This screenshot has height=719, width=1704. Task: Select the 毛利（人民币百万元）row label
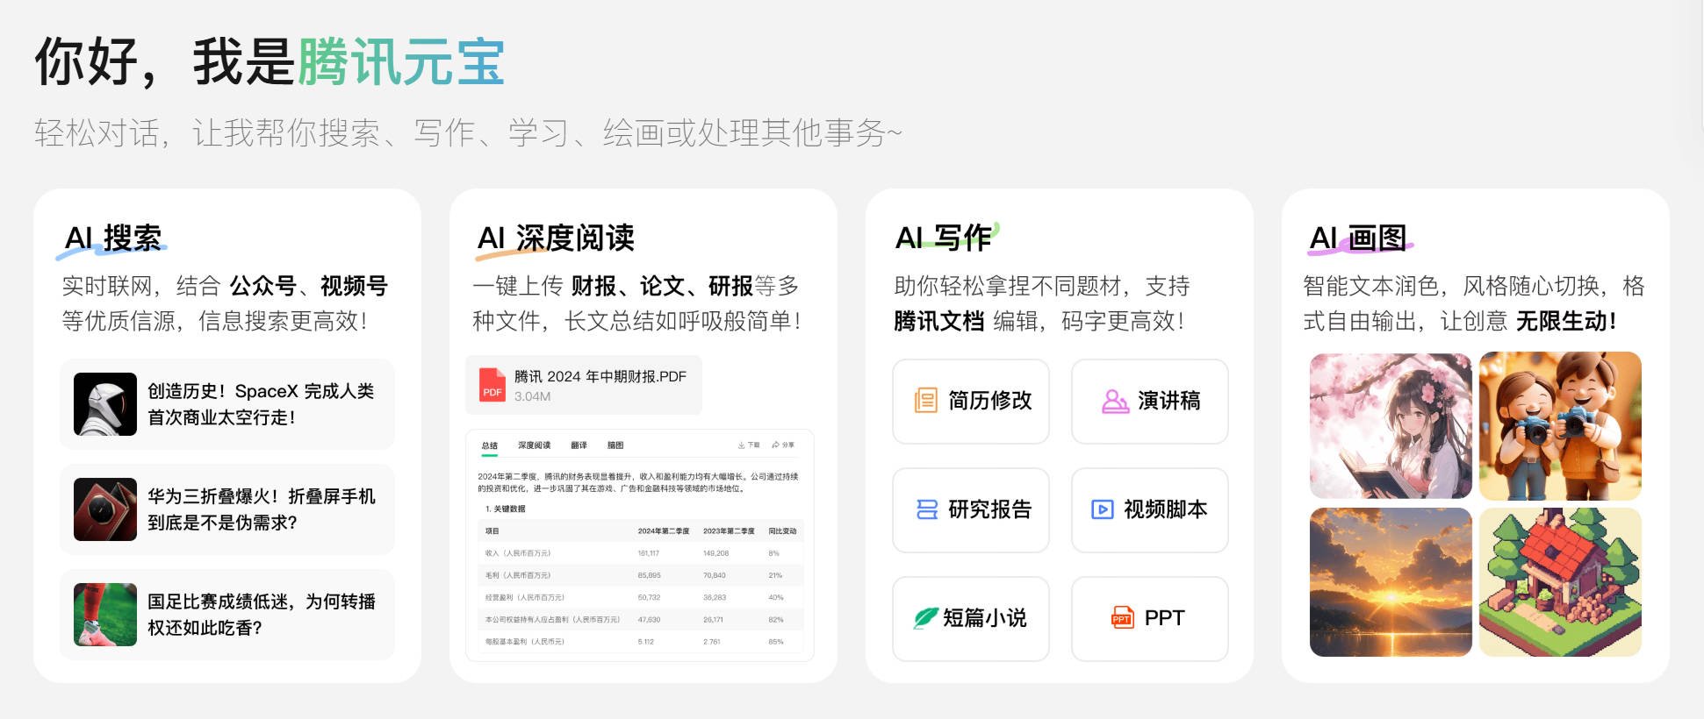(x=518, y=575)
